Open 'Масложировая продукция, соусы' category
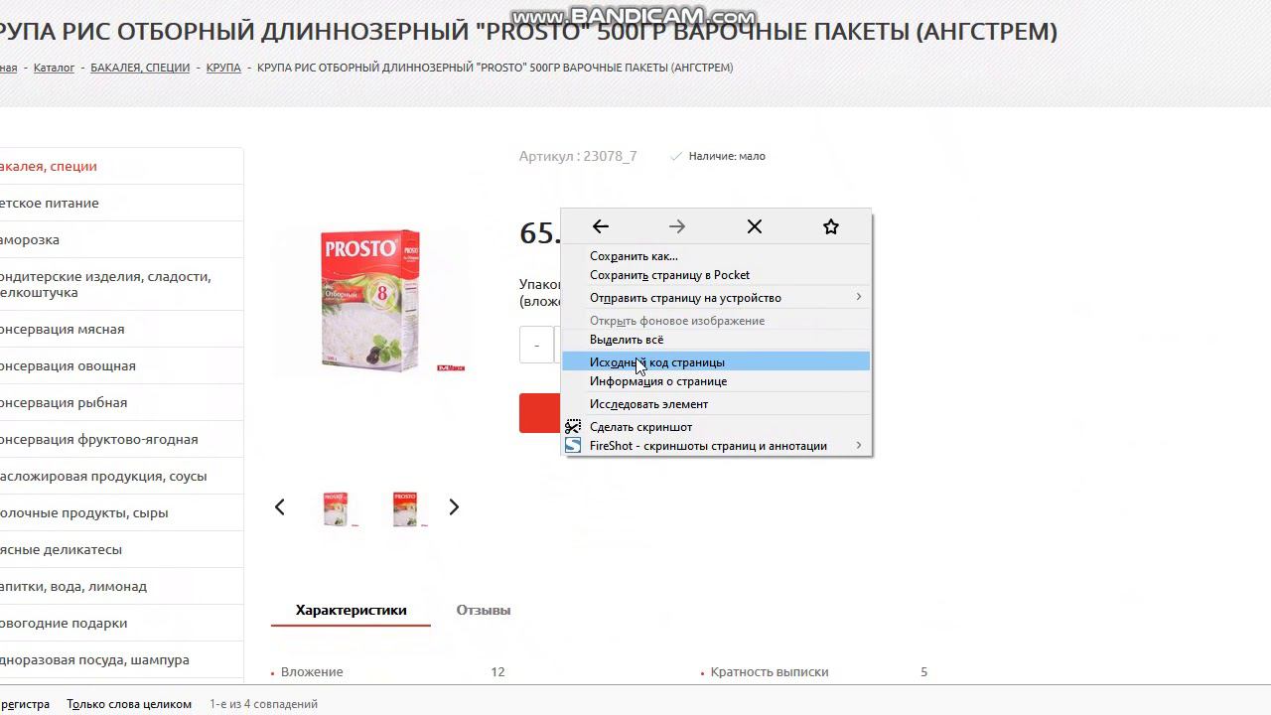The width and height of the screenshot is (1271, 715). [x=121, y=476]
